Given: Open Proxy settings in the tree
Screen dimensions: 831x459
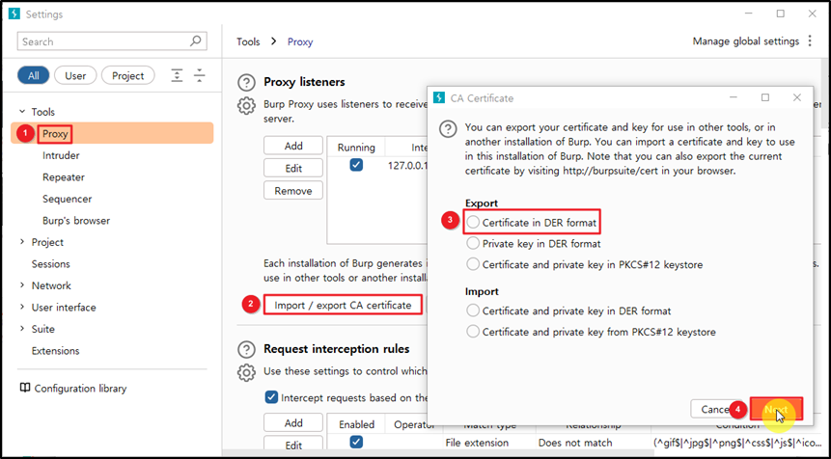Looking at the screenshot, I should coord(55,134).
